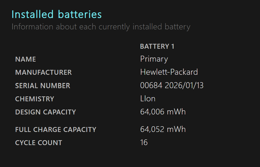Click the NAME row label

(x=26, y=59)
